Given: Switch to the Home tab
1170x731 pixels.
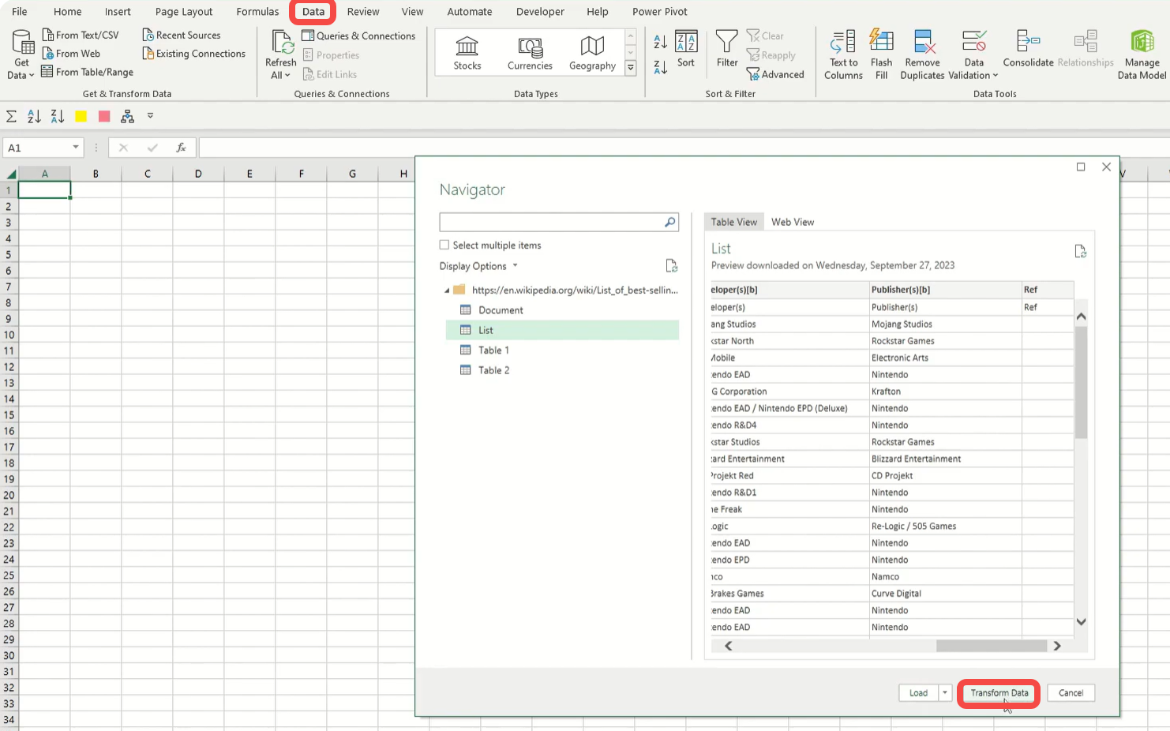Looking at the screenshot, I should [x=67, y=12].
